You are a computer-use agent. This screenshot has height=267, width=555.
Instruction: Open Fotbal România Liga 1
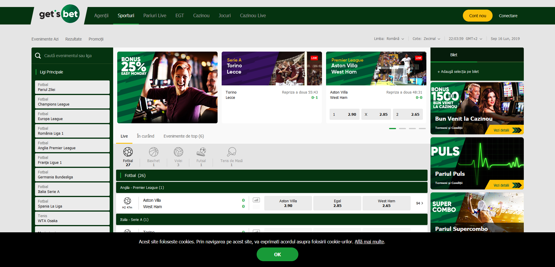[72, 131]
